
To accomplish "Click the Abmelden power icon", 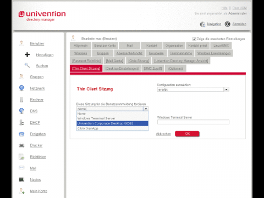I will [228, 24].
